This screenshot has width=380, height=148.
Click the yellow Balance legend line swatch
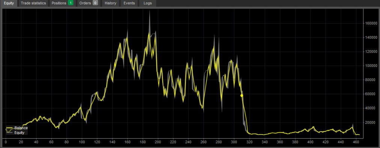pyautogui.click(x=9, y=128)
